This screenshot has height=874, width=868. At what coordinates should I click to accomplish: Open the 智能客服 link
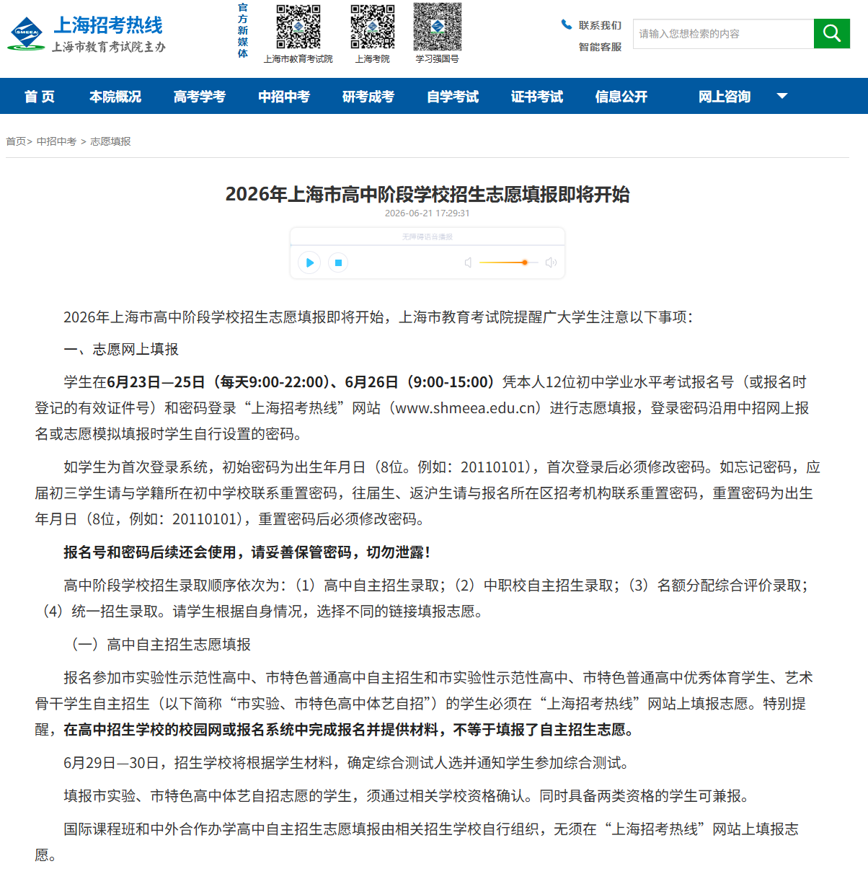[x=600, y=47]
